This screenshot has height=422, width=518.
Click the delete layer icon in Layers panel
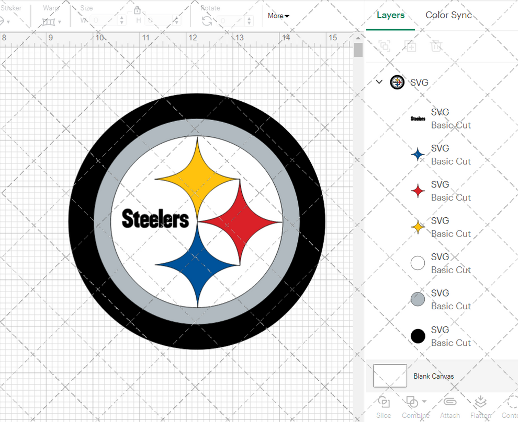[436, 46]
